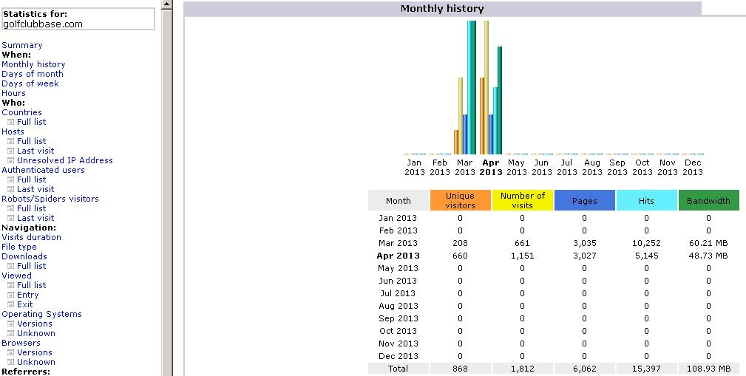Click the Total row label

click(x=399, y=369)
